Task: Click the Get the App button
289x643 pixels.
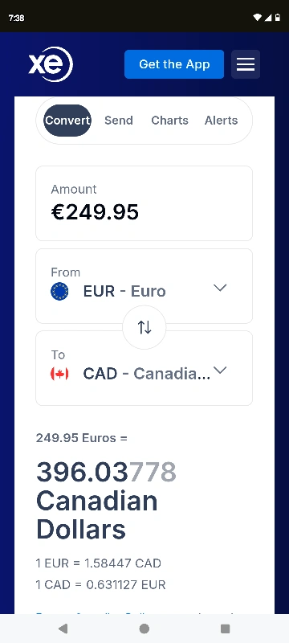Action: [174, 64]
